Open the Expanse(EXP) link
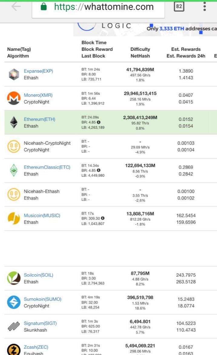Screen dimensions: 217x355 pyautogui.click(x=38, y=71)
